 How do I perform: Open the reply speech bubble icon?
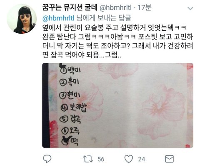pos(47,159)
